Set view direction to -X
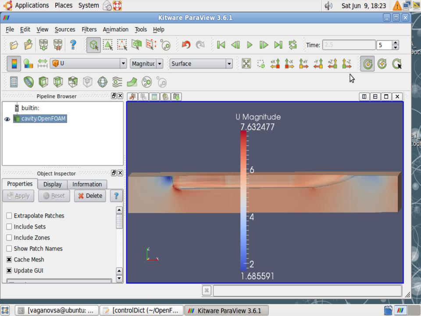The width and height of the screenshot is (421, 316). 289,64
